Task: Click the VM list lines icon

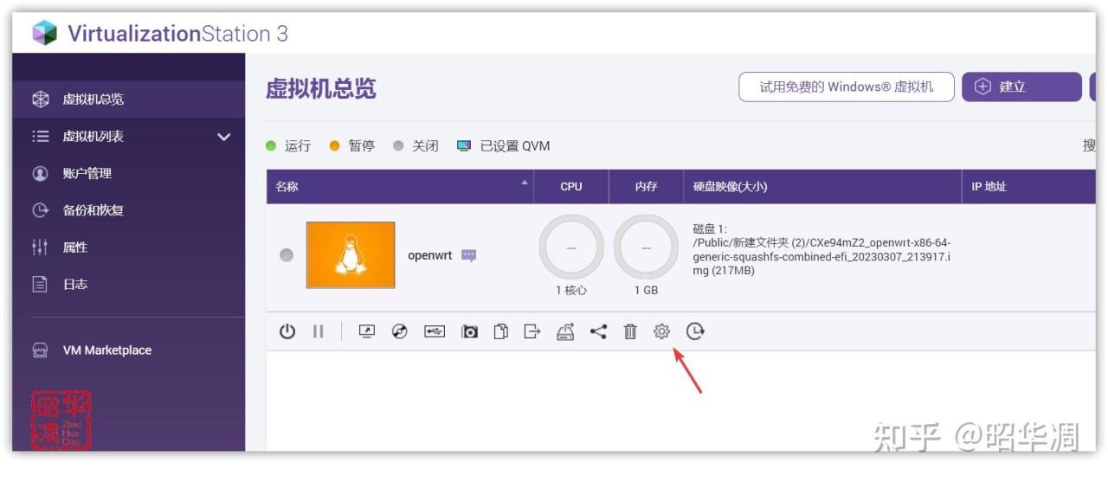Action: point(40,136)
